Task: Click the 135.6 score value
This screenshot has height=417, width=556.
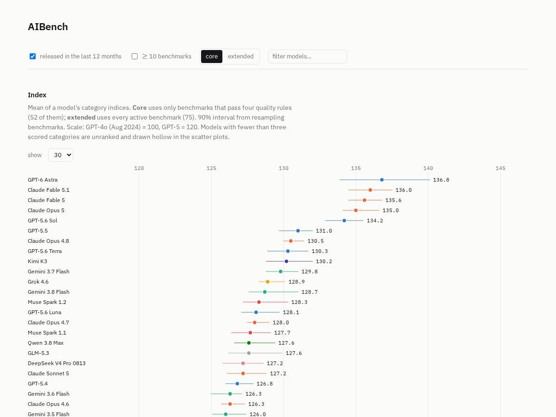Action: (393, 200)
